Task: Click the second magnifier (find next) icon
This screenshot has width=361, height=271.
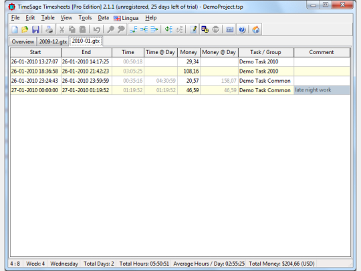Action: click(x=121, y=29)
